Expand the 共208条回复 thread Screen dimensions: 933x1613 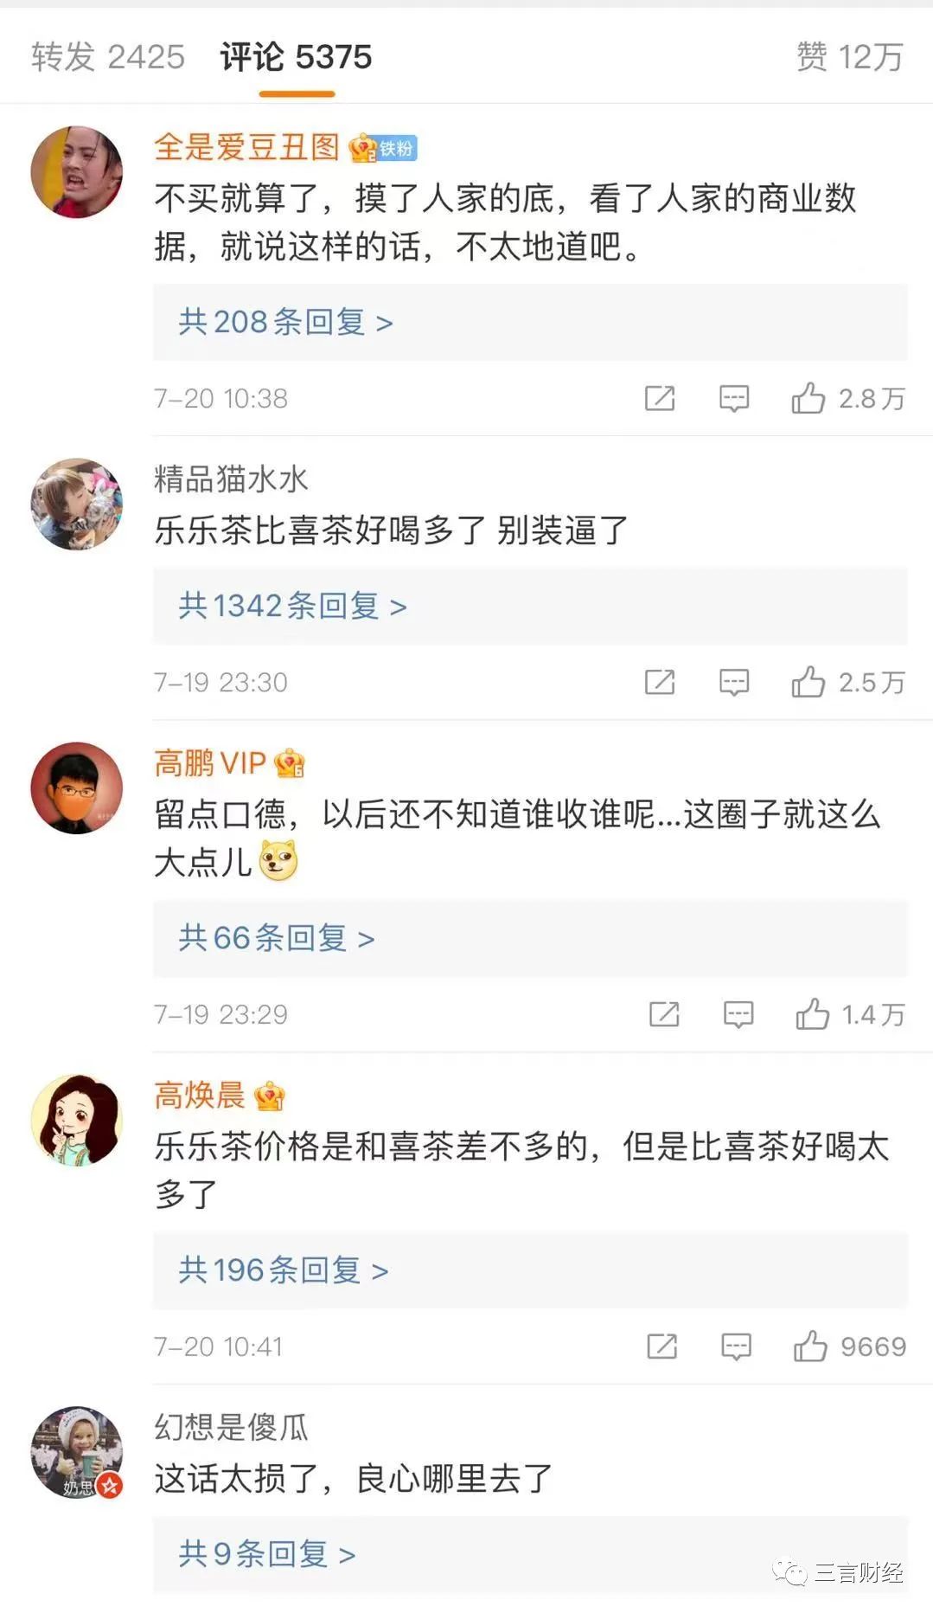[285, 323]
